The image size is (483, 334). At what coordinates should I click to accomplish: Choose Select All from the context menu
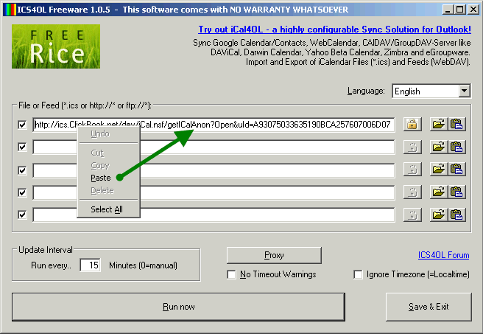tap(107, 209)
